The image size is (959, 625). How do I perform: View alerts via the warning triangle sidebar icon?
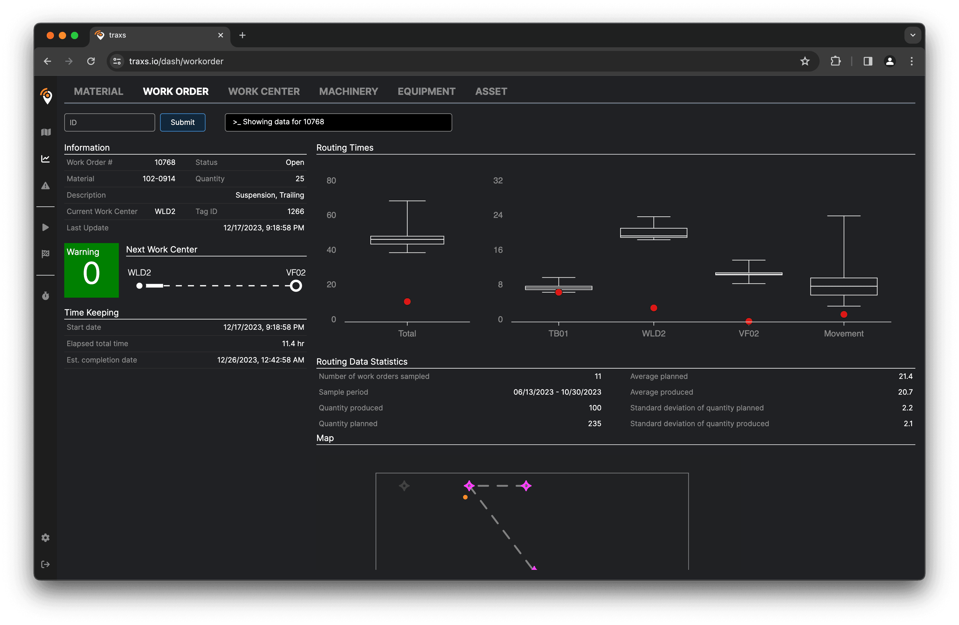(x=45, y=185)
